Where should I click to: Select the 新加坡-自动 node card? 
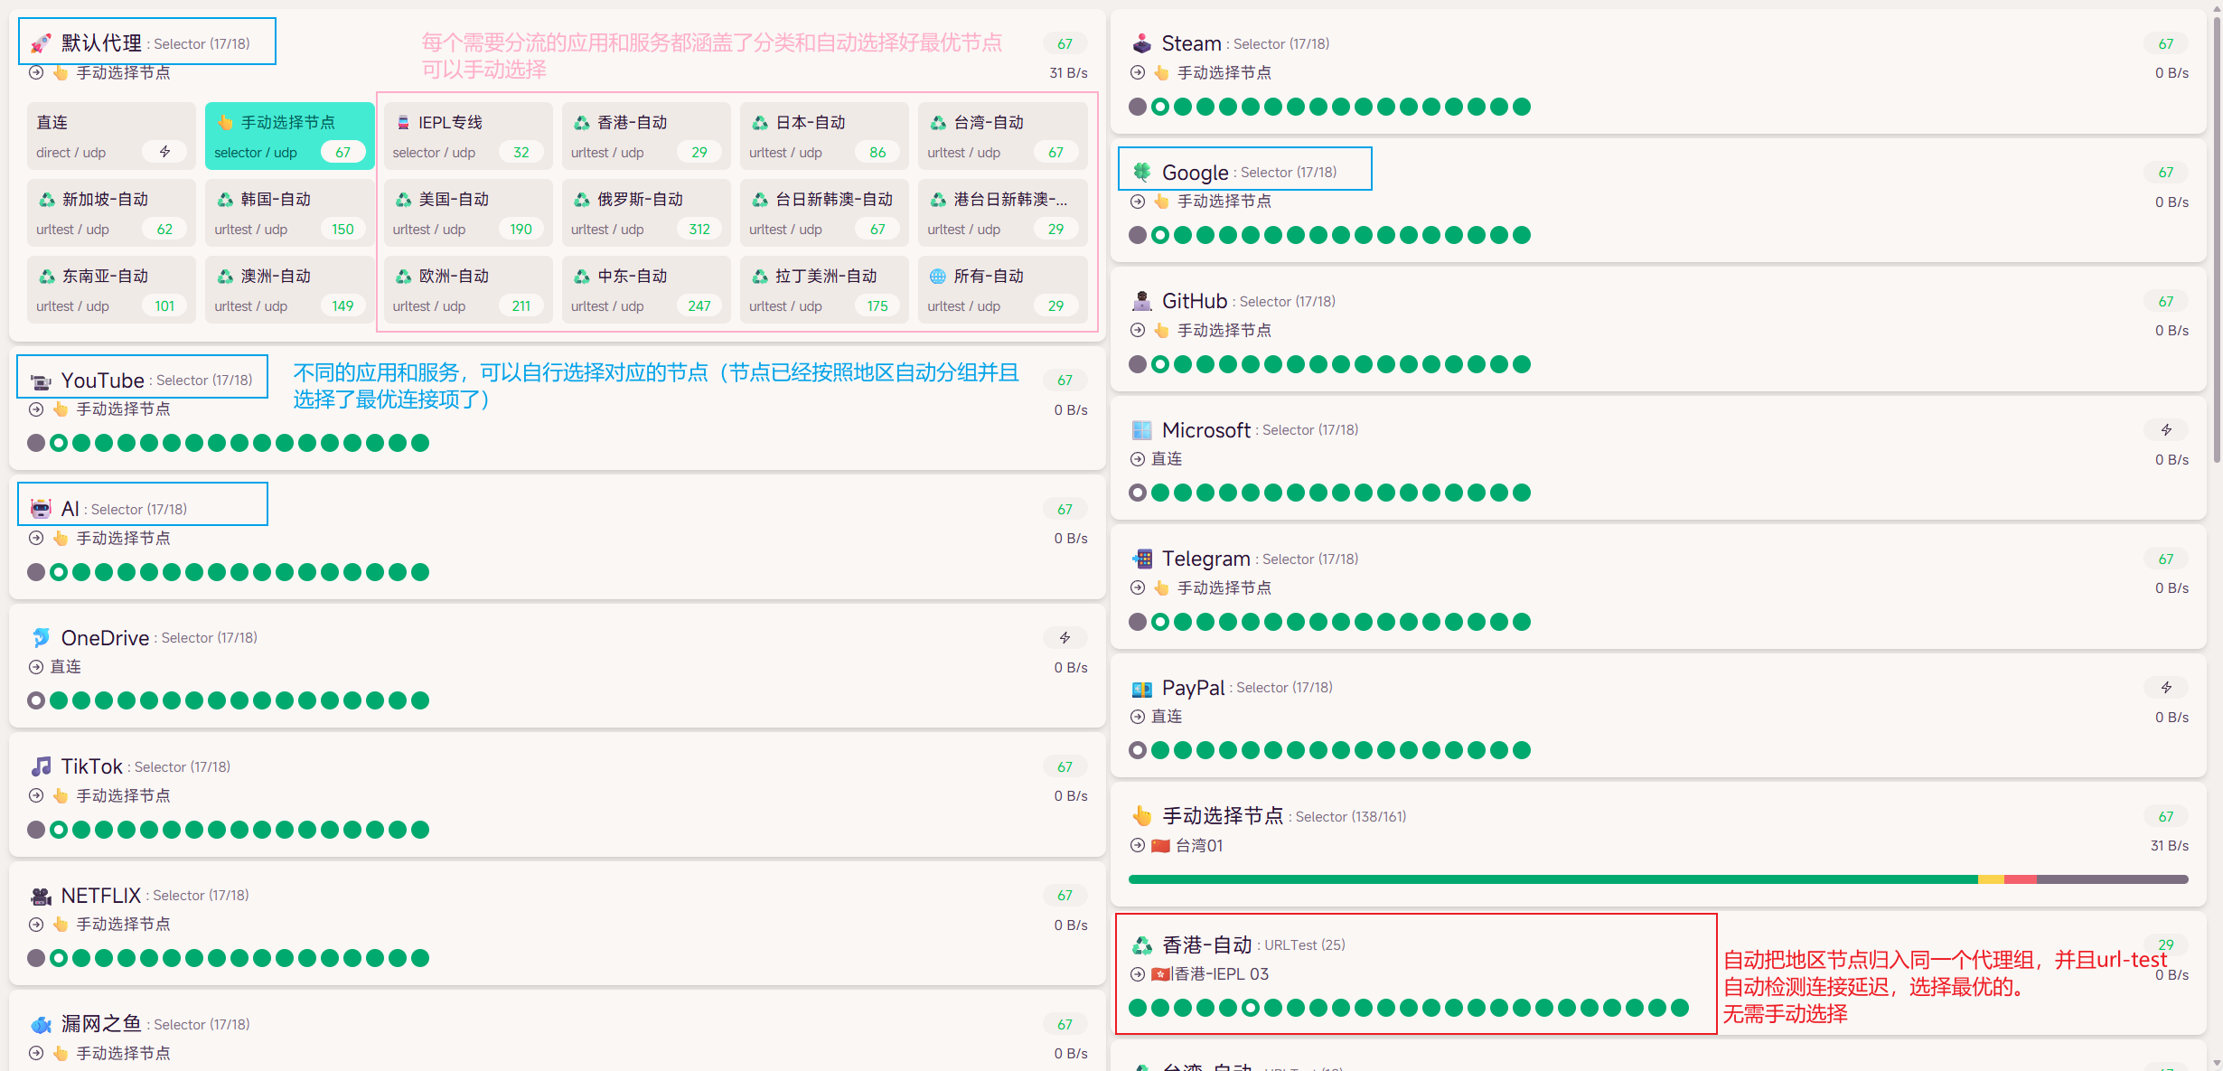tap(111, 213)
